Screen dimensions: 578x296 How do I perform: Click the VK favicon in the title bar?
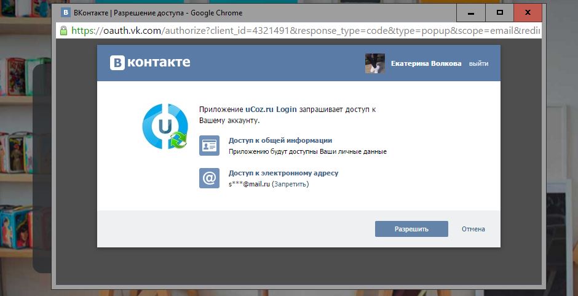point(65,12)
